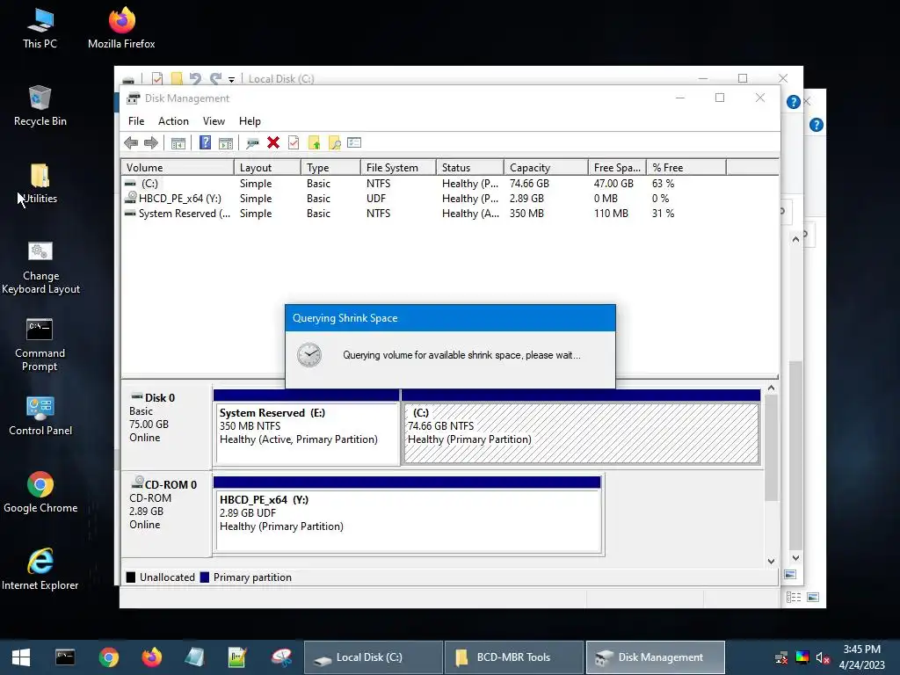
Task: Open Recycle Bin desktop icon
Action: tap(40, 106)
